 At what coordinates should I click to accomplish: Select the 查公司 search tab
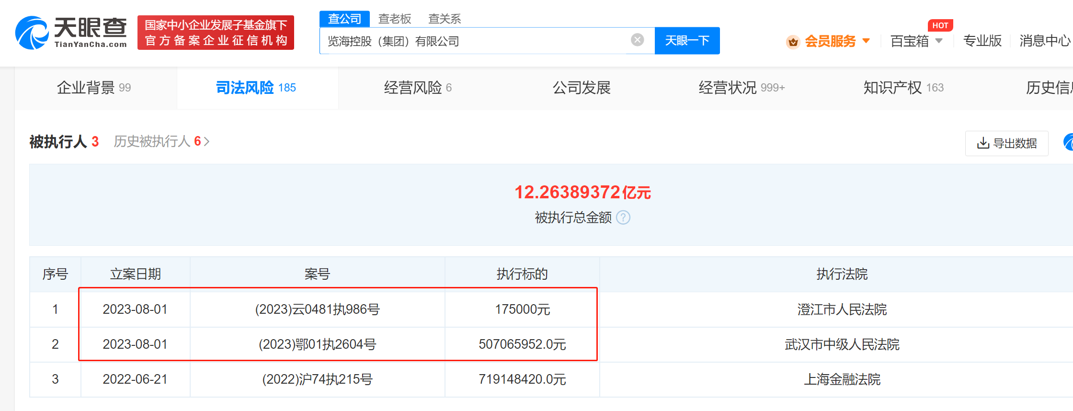tap(344, 19)
